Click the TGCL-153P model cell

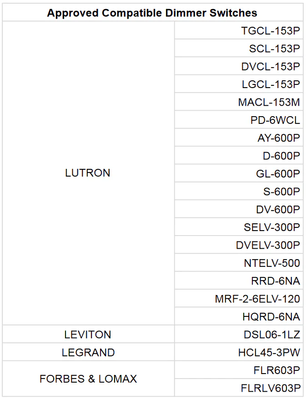coord(271,31)
